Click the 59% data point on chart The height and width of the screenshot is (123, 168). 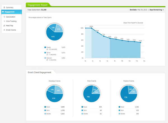click(x=122, y=40)
